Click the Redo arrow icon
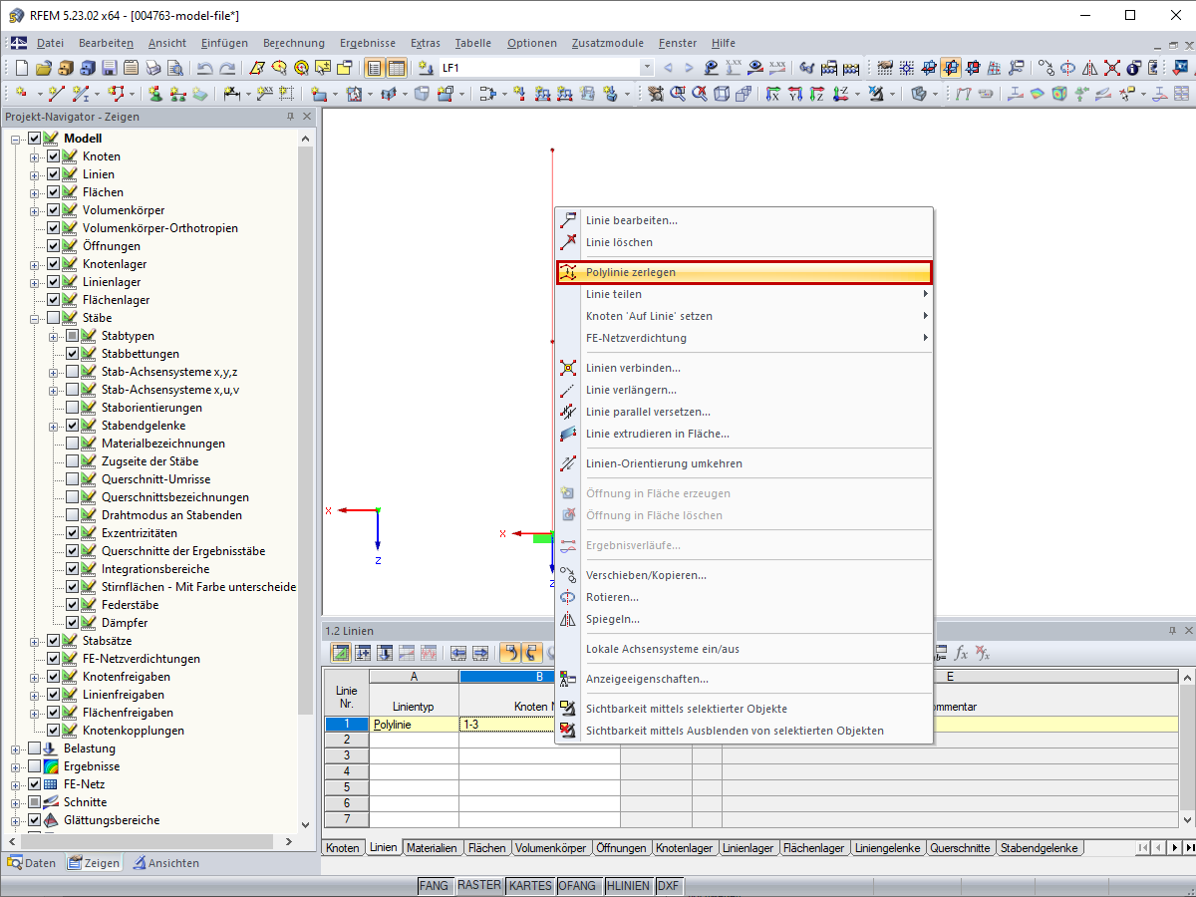 click(227, 68)
